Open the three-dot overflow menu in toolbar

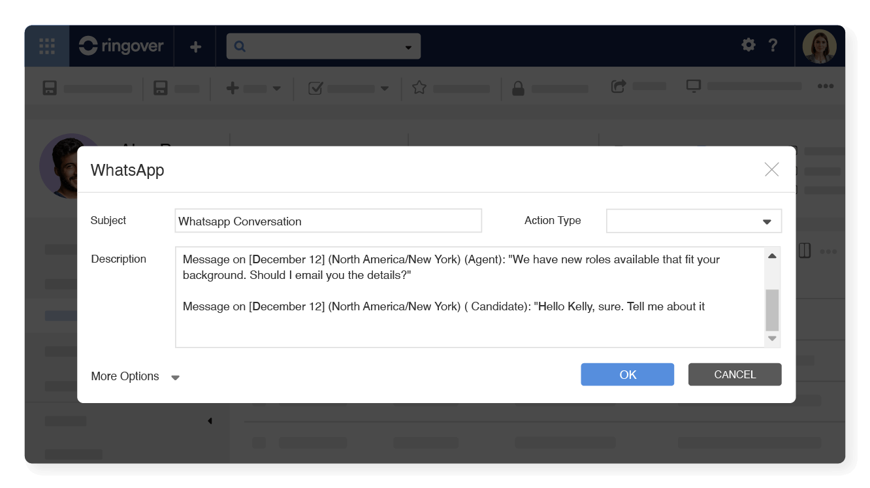826,87
